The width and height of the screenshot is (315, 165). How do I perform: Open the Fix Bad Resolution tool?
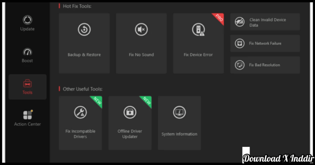pyautogui.click(x=265, y=65)
